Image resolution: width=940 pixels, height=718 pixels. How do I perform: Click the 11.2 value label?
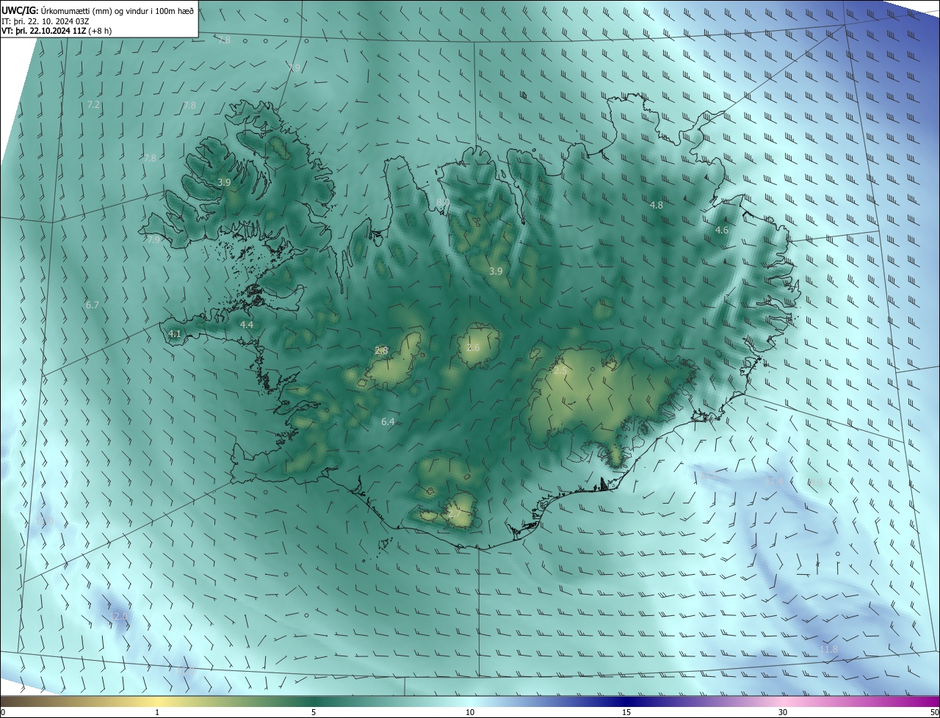(x=709, y=476)
